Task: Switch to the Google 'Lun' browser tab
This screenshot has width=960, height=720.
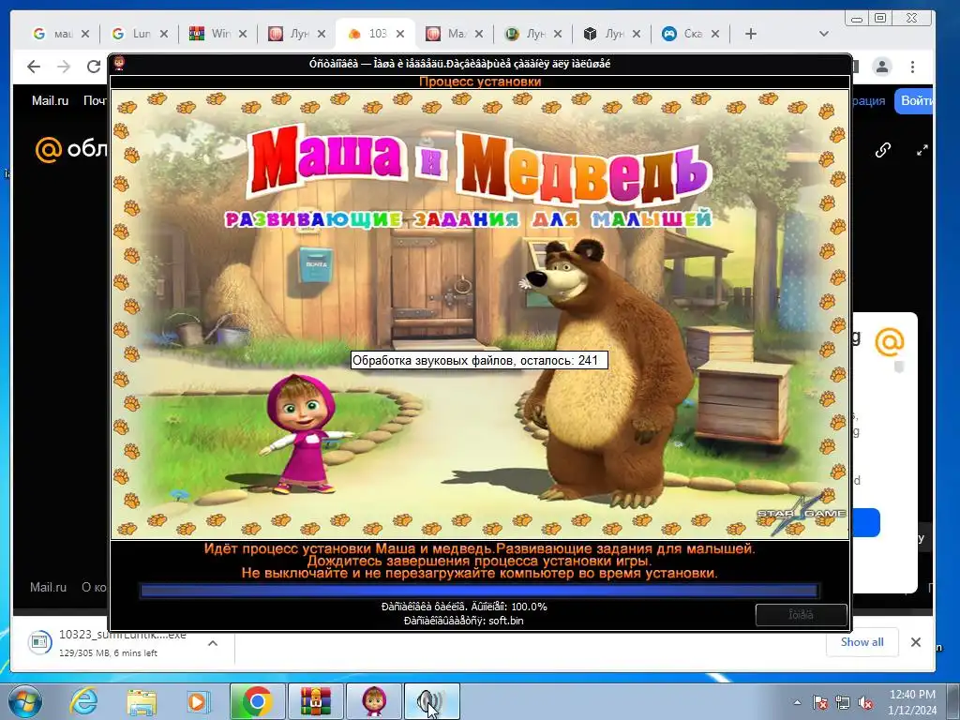Action: [x=133, y=34]
